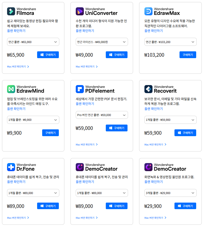Viewport: 203px width, 226px height.
Task: Open the PDFelement Pro 버전 연간 플랜 dropdown
Action: pyautogui.click(x=102, y=115)
